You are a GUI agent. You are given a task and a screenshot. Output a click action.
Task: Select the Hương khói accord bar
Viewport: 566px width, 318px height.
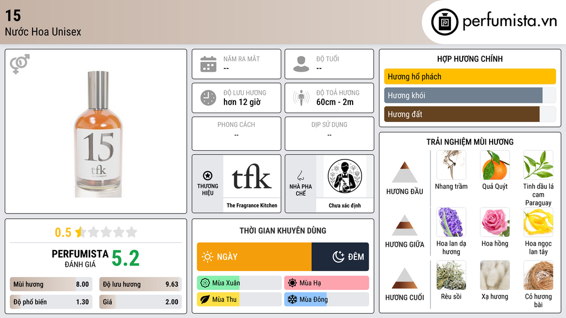(470, 95)
